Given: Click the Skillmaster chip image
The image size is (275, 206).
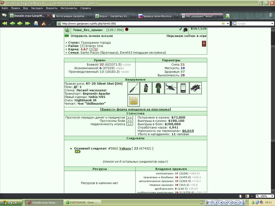Looking at the screenshot, I should (133, 100).
